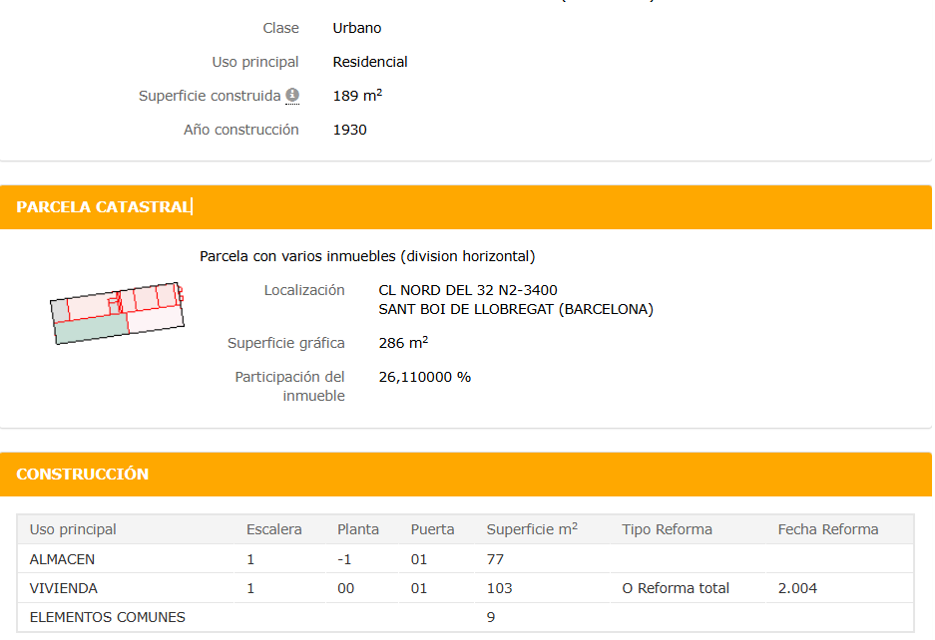Click the O Reforma total cell
This screenshot has width=935, height=640.
pos(675,588)
